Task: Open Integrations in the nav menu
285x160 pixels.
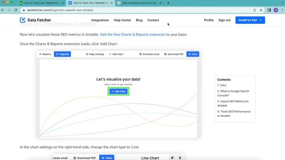Action: 100,20
